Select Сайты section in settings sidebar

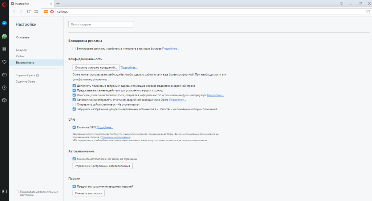click(20, 56)
